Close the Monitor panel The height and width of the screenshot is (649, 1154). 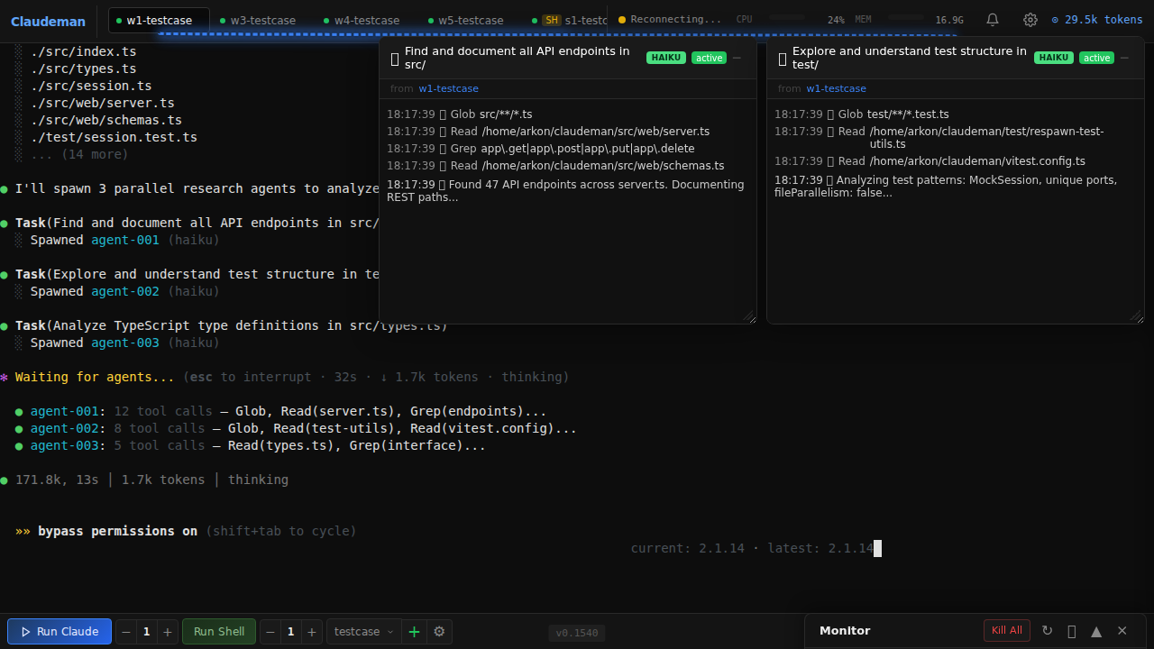tap(1122, 631)
